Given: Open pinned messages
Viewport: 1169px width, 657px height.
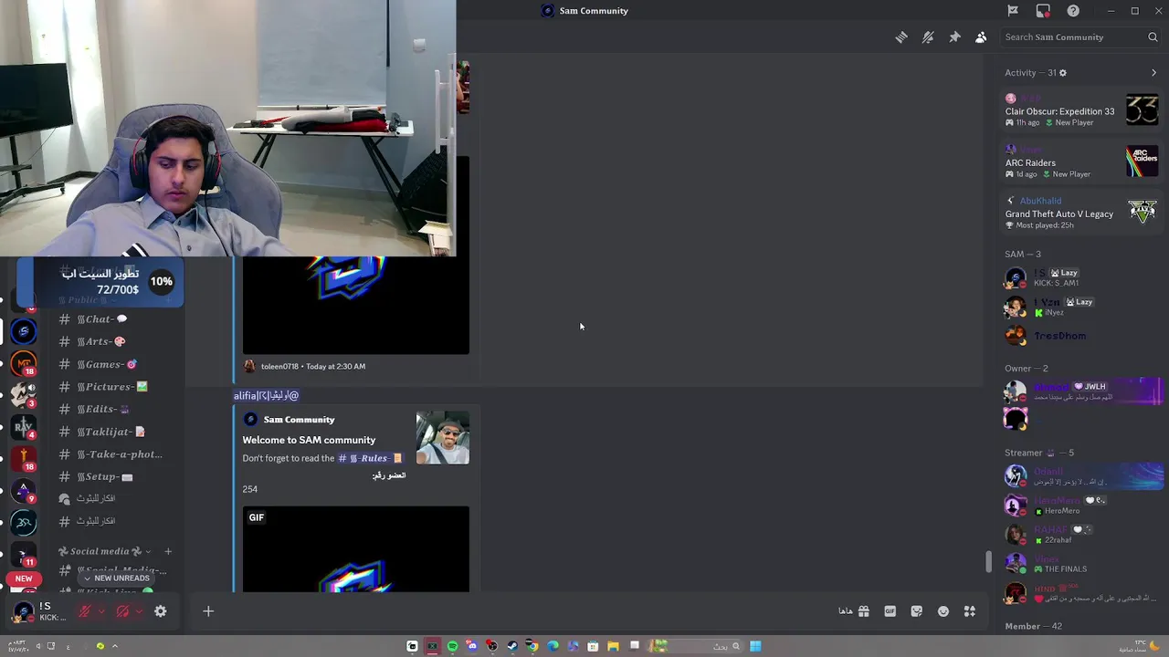Looking at the screenshot, I should 954,37.
